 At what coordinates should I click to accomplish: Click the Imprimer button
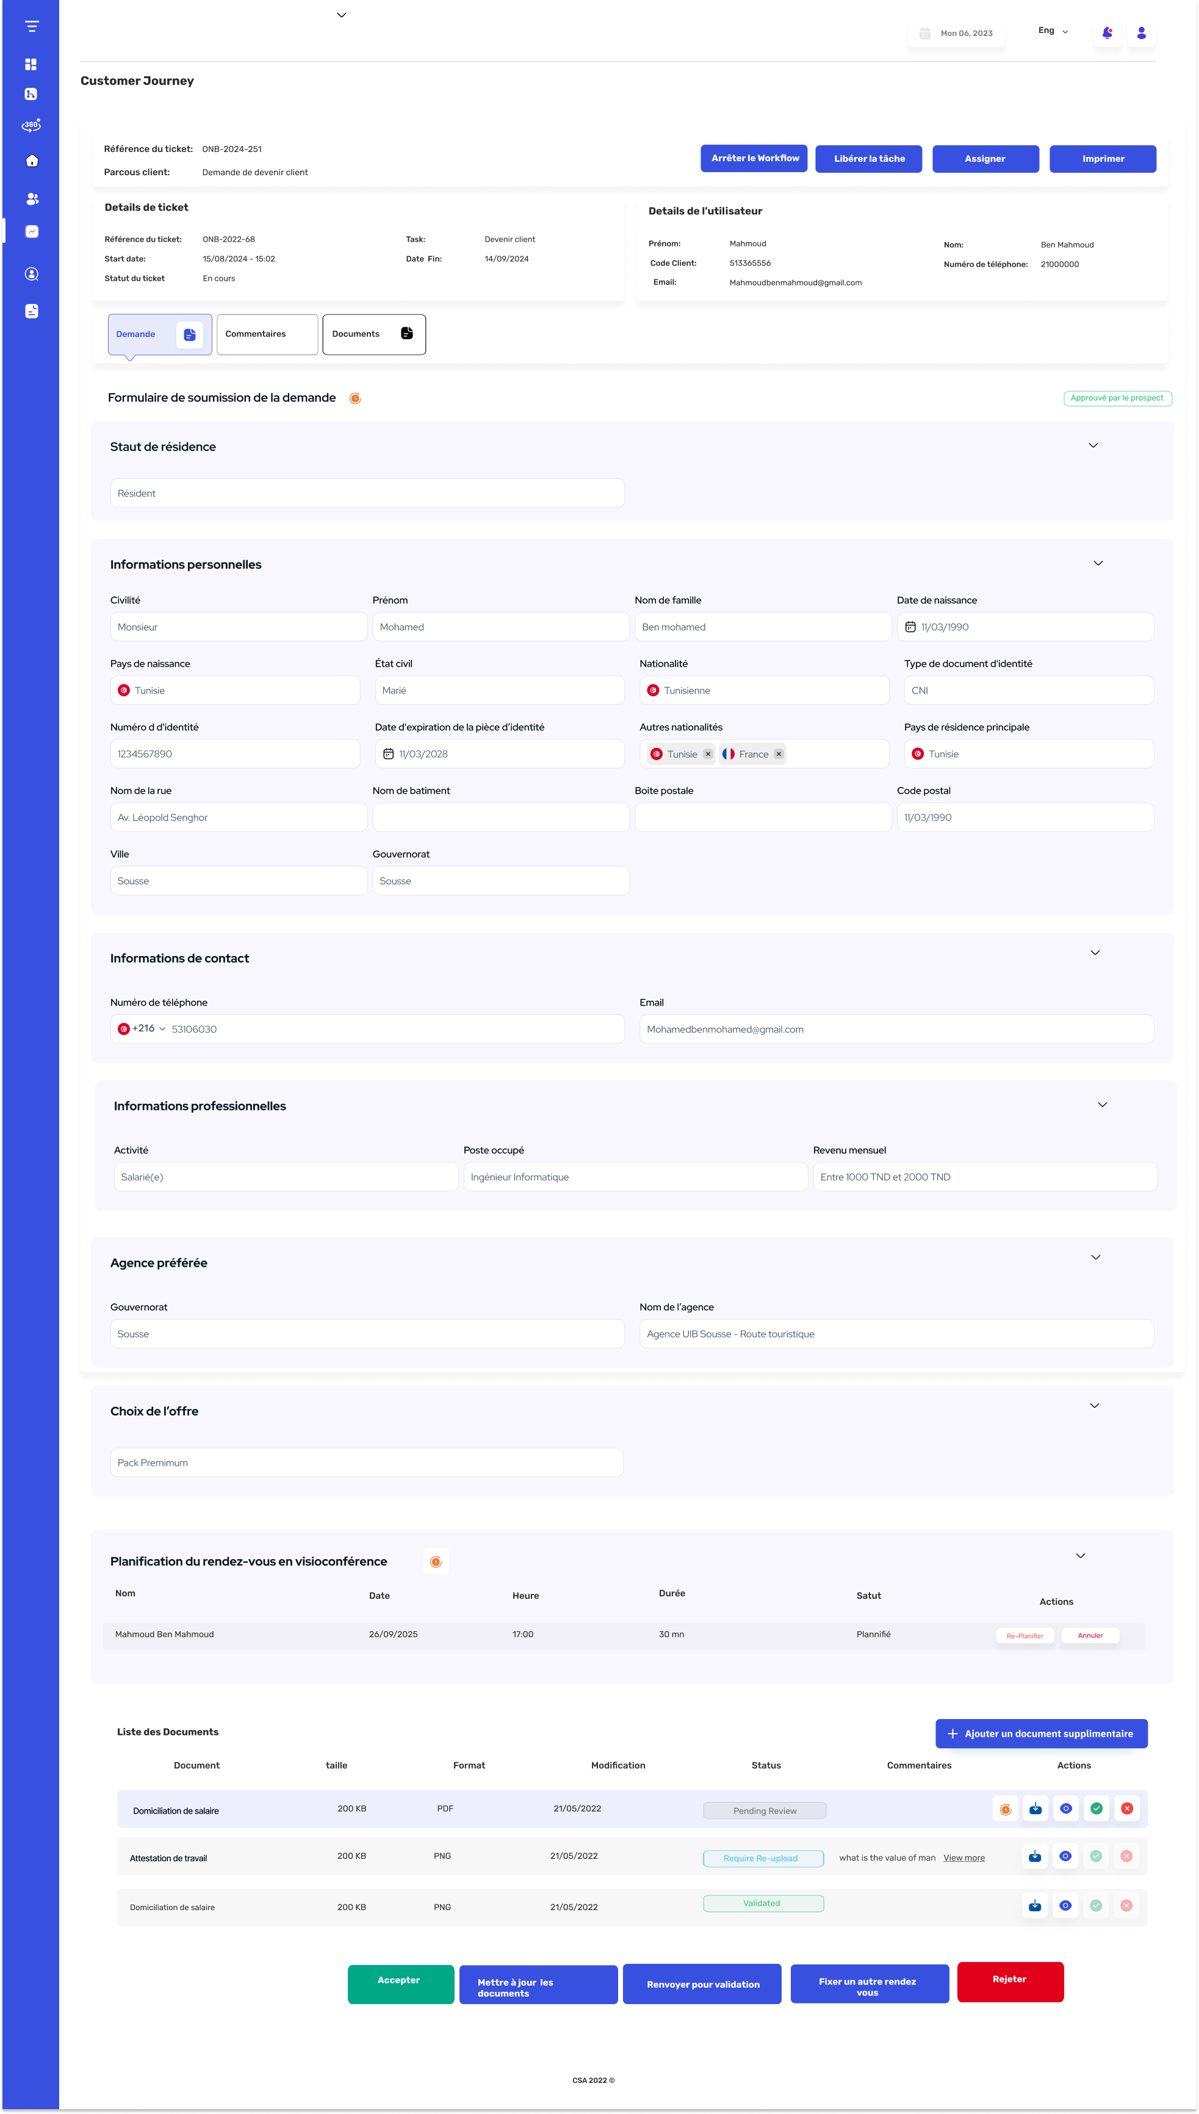point(1103,159)
